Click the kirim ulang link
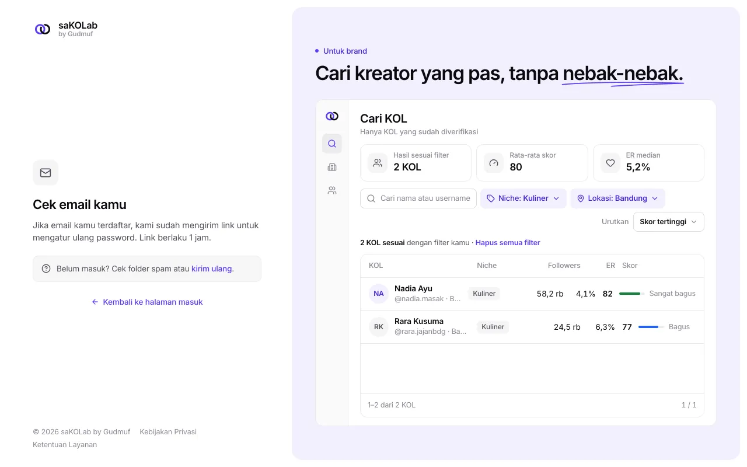747x467 pixels. [x=212, y=269]
